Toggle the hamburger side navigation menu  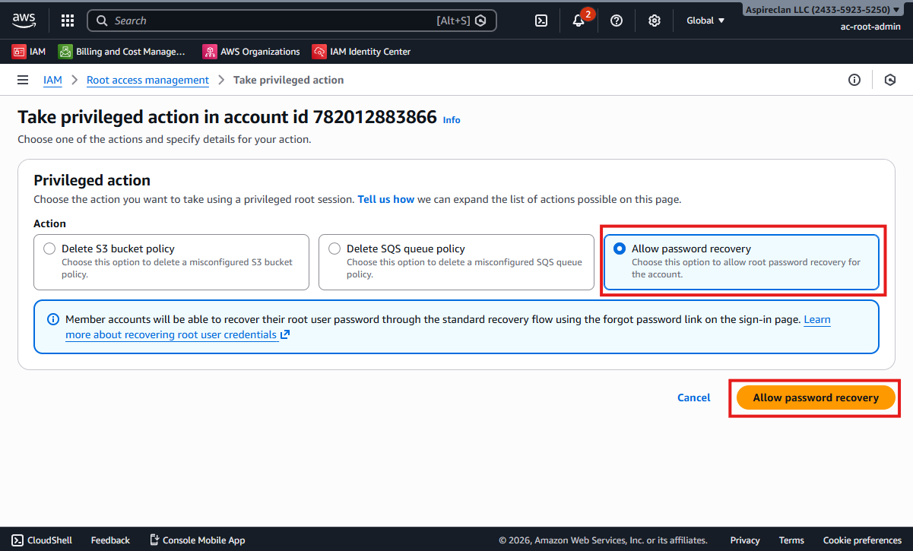coord(23,80)
